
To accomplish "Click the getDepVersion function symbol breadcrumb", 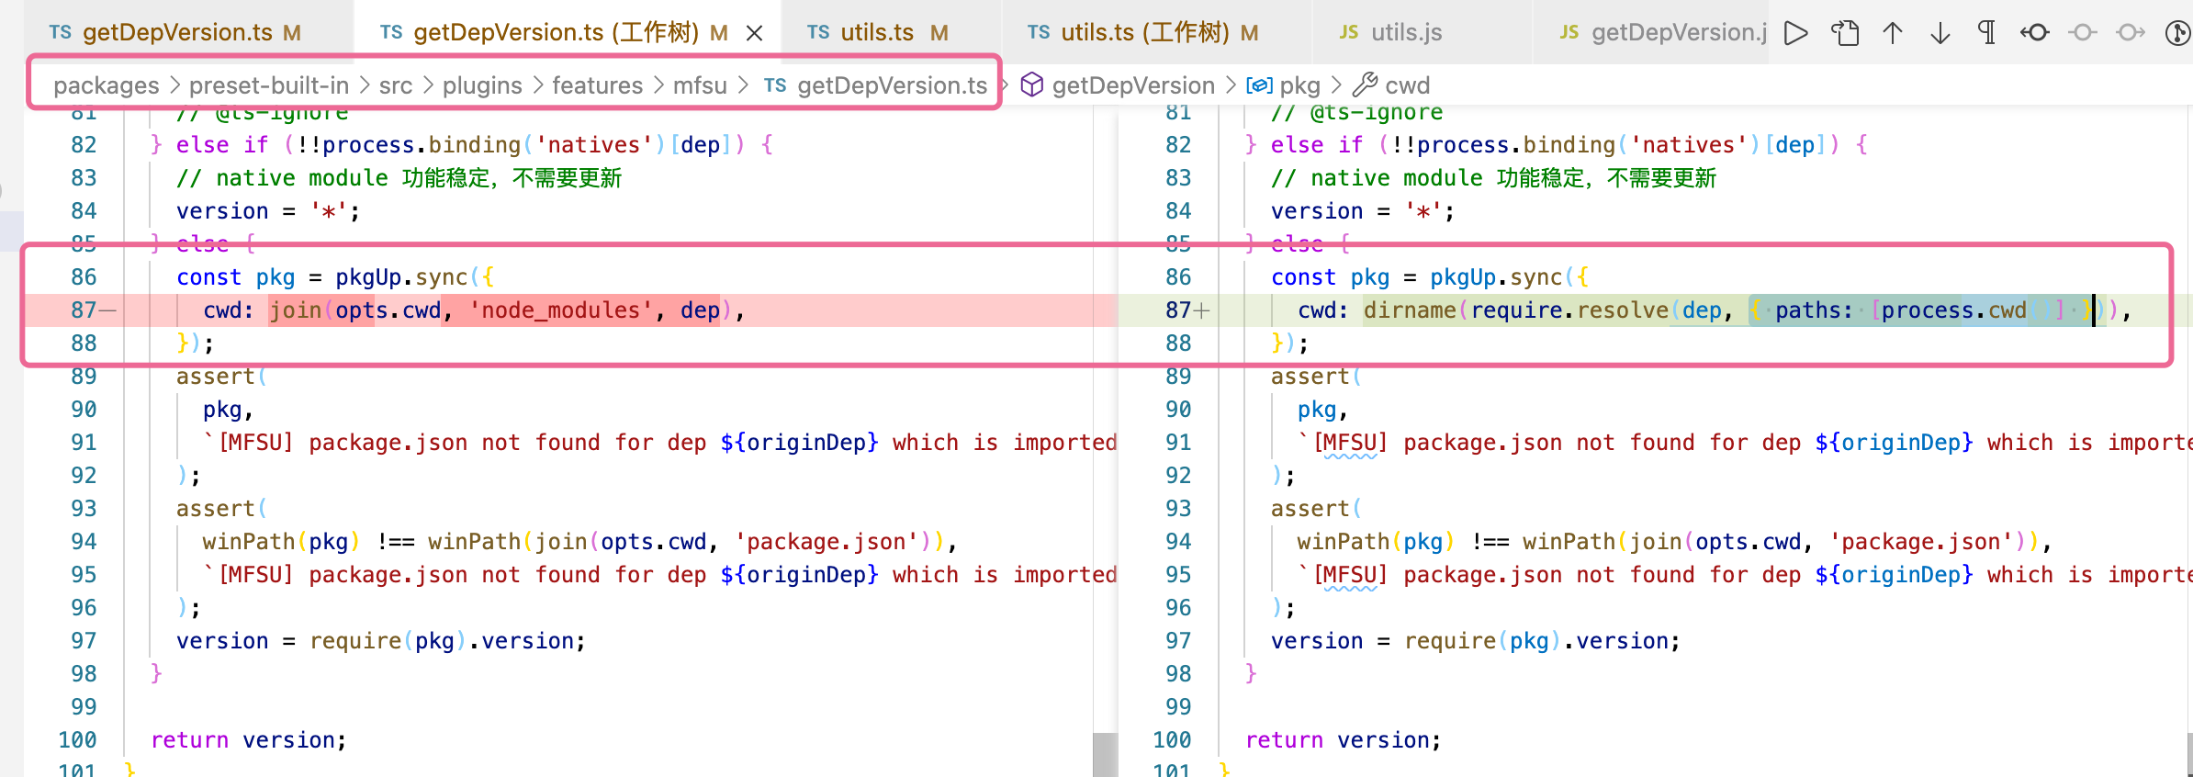I will (1118, 85).
